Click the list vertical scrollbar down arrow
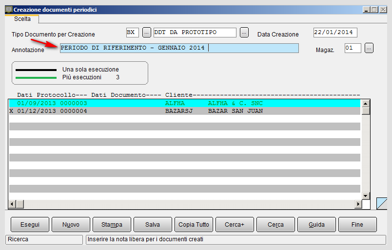Screen dimensions: 392x250 (x=366, y=196)
